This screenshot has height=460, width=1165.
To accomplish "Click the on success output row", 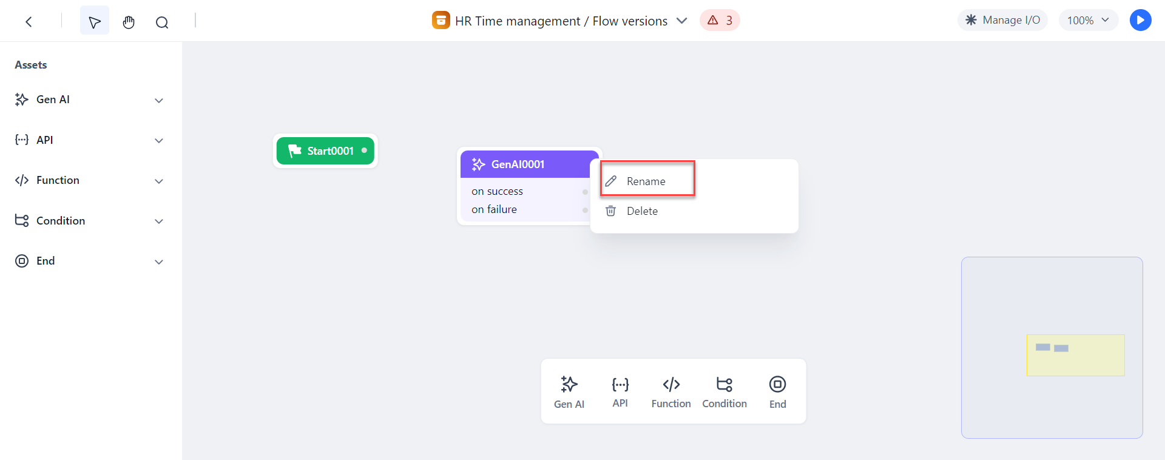I will 525,191.
